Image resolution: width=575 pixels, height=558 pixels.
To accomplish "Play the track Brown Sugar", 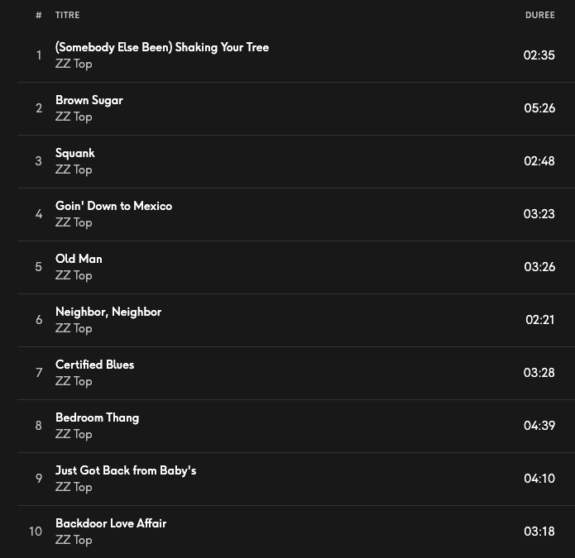I will coord(89,100).
